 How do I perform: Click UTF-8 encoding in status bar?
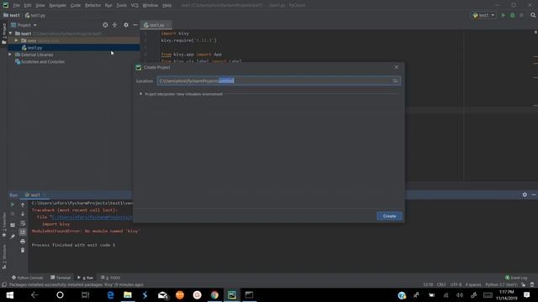(x=456, y=285)
